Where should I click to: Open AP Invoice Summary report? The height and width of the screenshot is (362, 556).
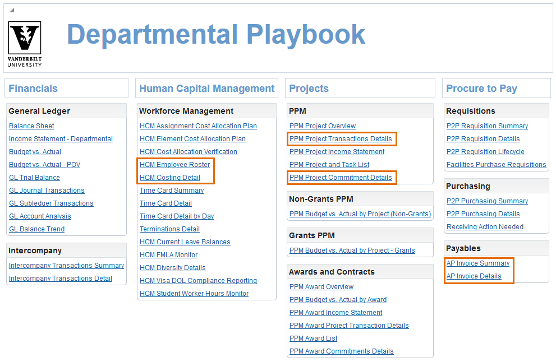coord(478,263)
